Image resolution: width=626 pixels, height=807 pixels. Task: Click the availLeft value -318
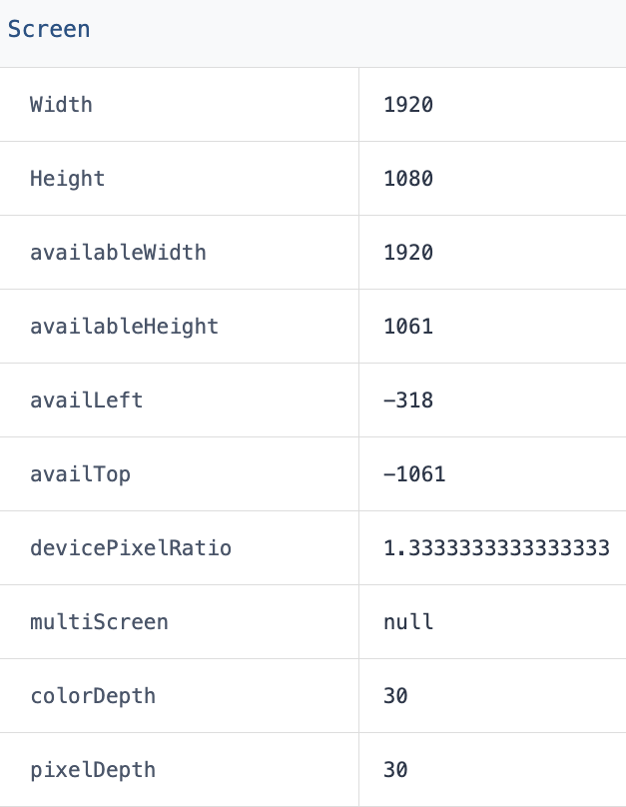408,401
